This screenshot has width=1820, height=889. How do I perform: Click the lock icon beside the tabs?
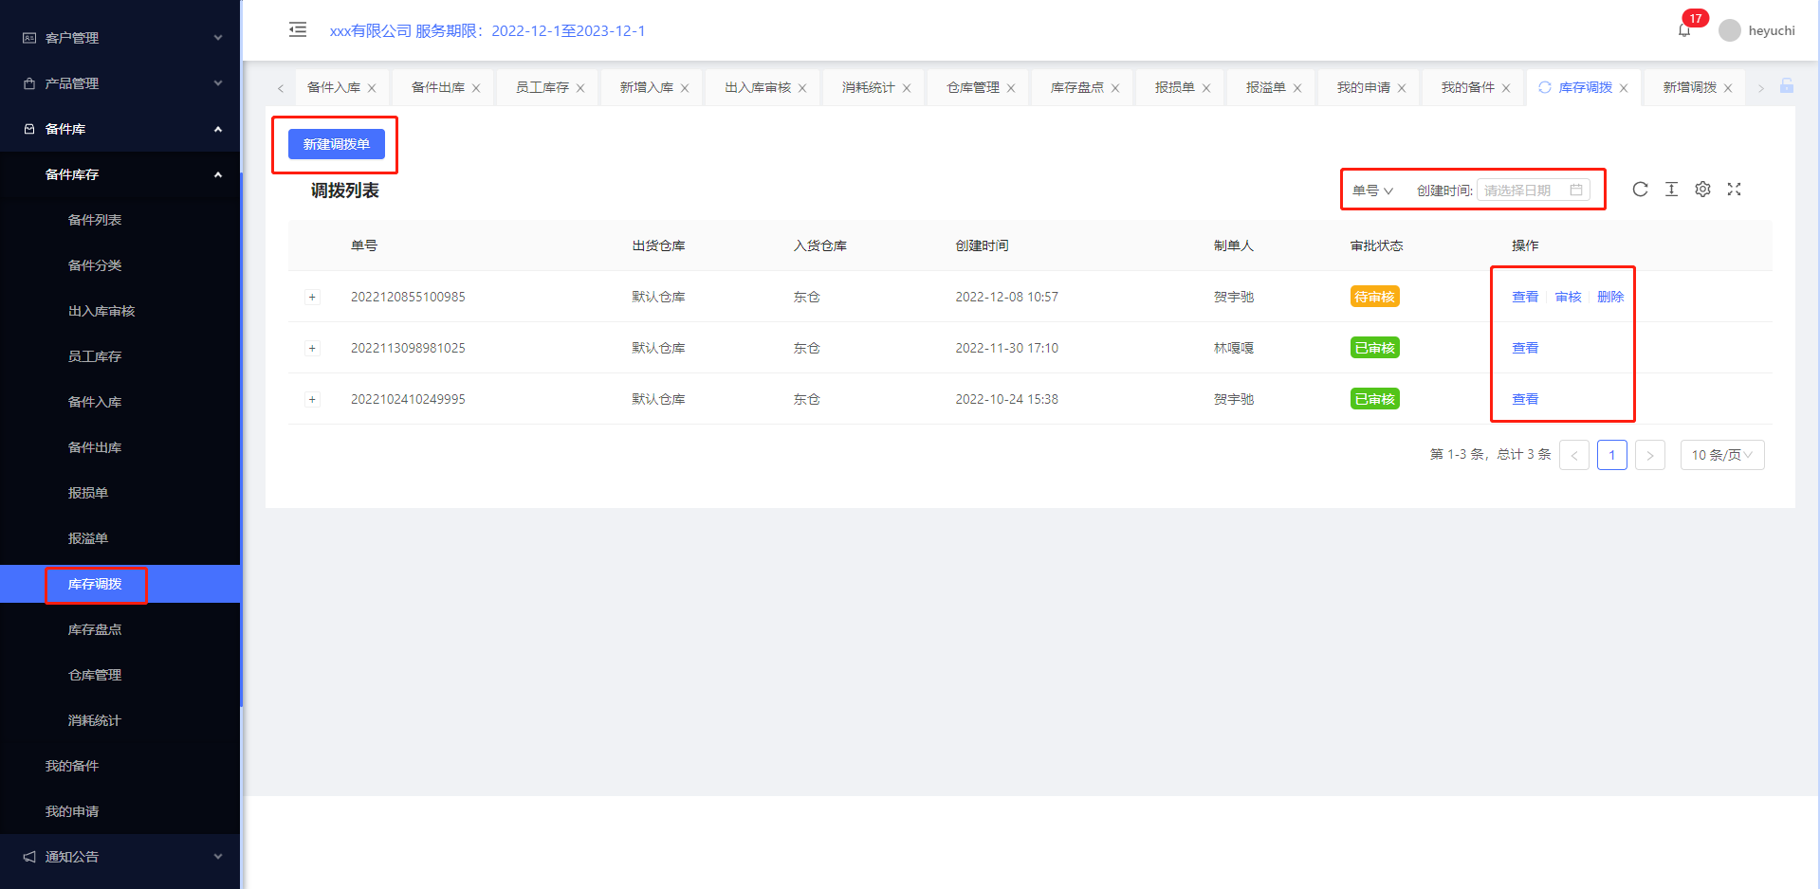tap(1787, 86)
